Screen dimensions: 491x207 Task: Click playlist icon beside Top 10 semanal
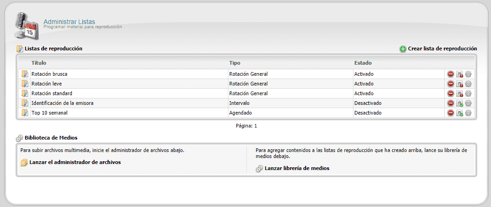click(x=25, y=113)
